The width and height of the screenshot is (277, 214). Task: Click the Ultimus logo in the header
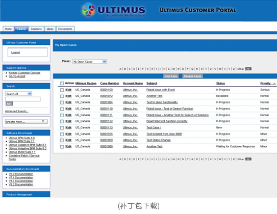coord(114,10)
